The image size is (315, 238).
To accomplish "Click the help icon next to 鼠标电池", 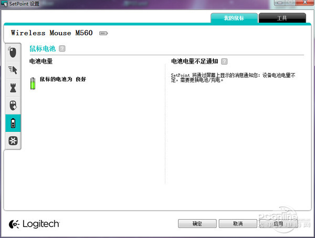I will [x=62, y=49].
